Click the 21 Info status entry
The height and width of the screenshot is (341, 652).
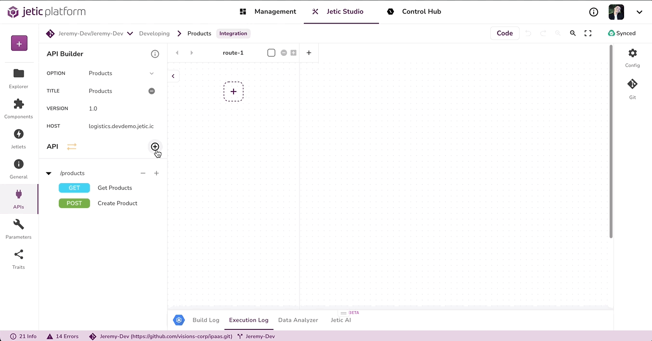tap(23, 336)
